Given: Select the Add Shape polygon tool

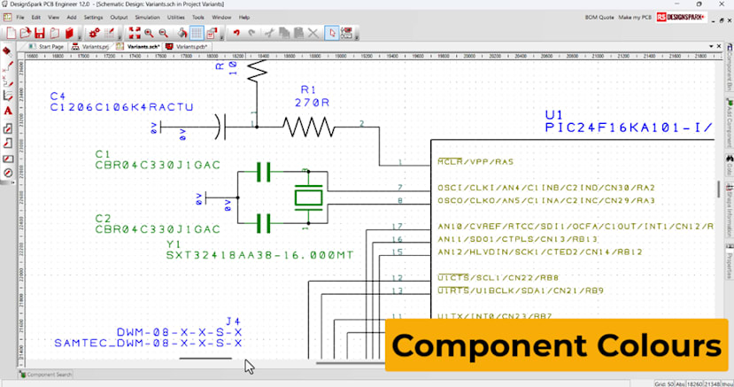Looking at the screenshot, I should pos(7,128).
